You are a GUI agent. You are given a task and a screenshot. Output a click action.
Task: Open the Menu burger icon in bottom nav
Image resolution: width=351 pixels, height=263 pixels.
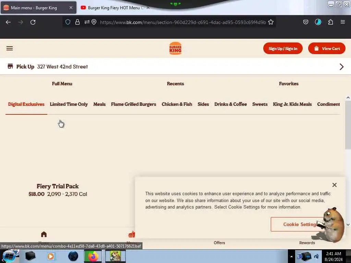point(132,234)
